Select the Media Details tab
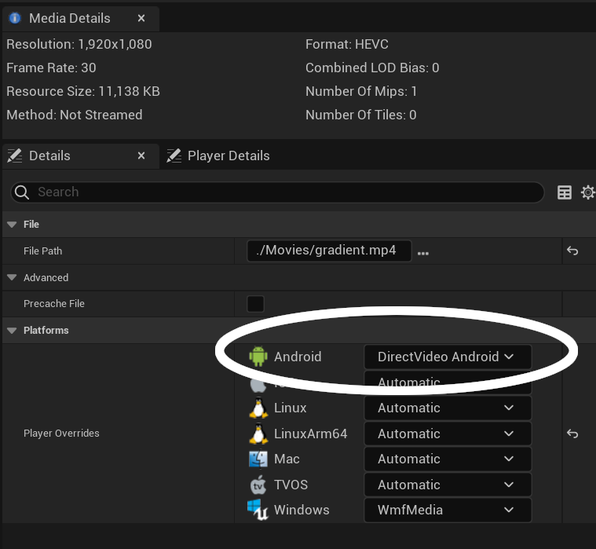The height and width of the screenshot is (549, 596). tap(69, 18)
